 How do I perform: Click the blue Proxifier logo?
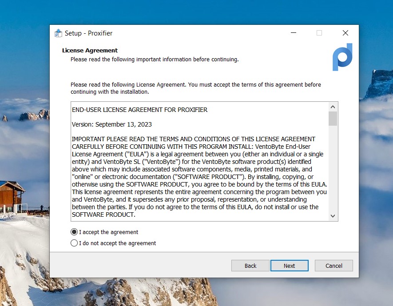tap(342, 57)
